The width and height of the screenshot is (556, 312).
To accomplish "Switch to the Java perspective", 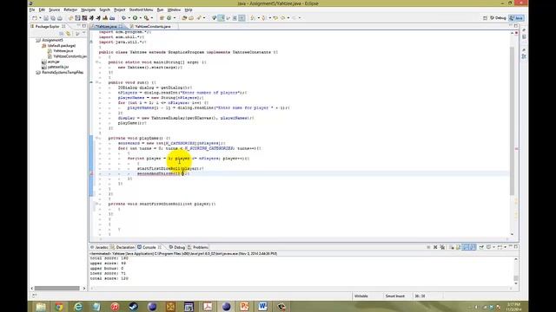I will tap(517, 18).
